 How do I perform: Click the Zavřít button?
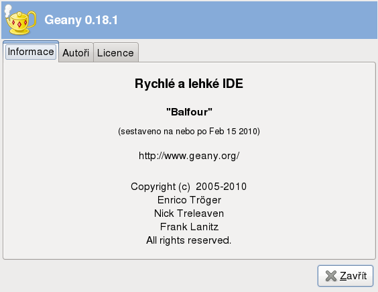pos(345,276)
